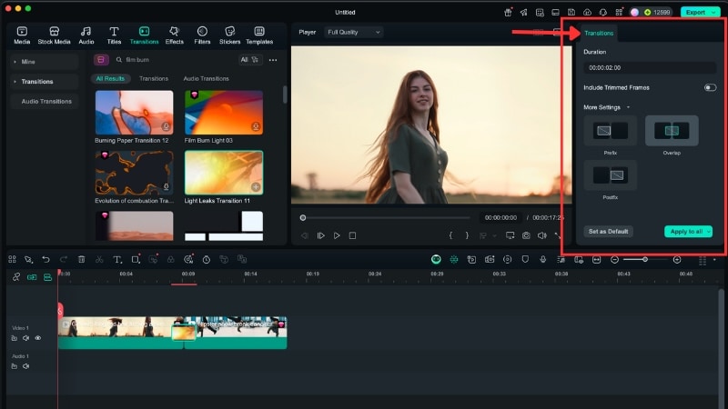728x409 pixels.
Task: Toggle Include Trimmed Frames switch
Action: tap(710, 87)
